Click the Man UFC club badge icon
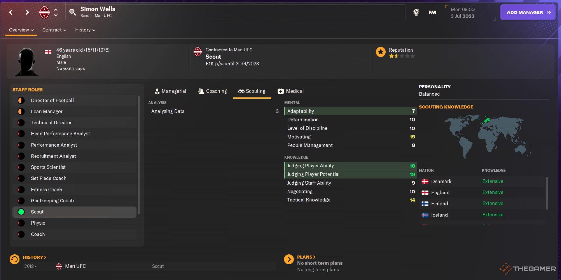 (44, 12)
